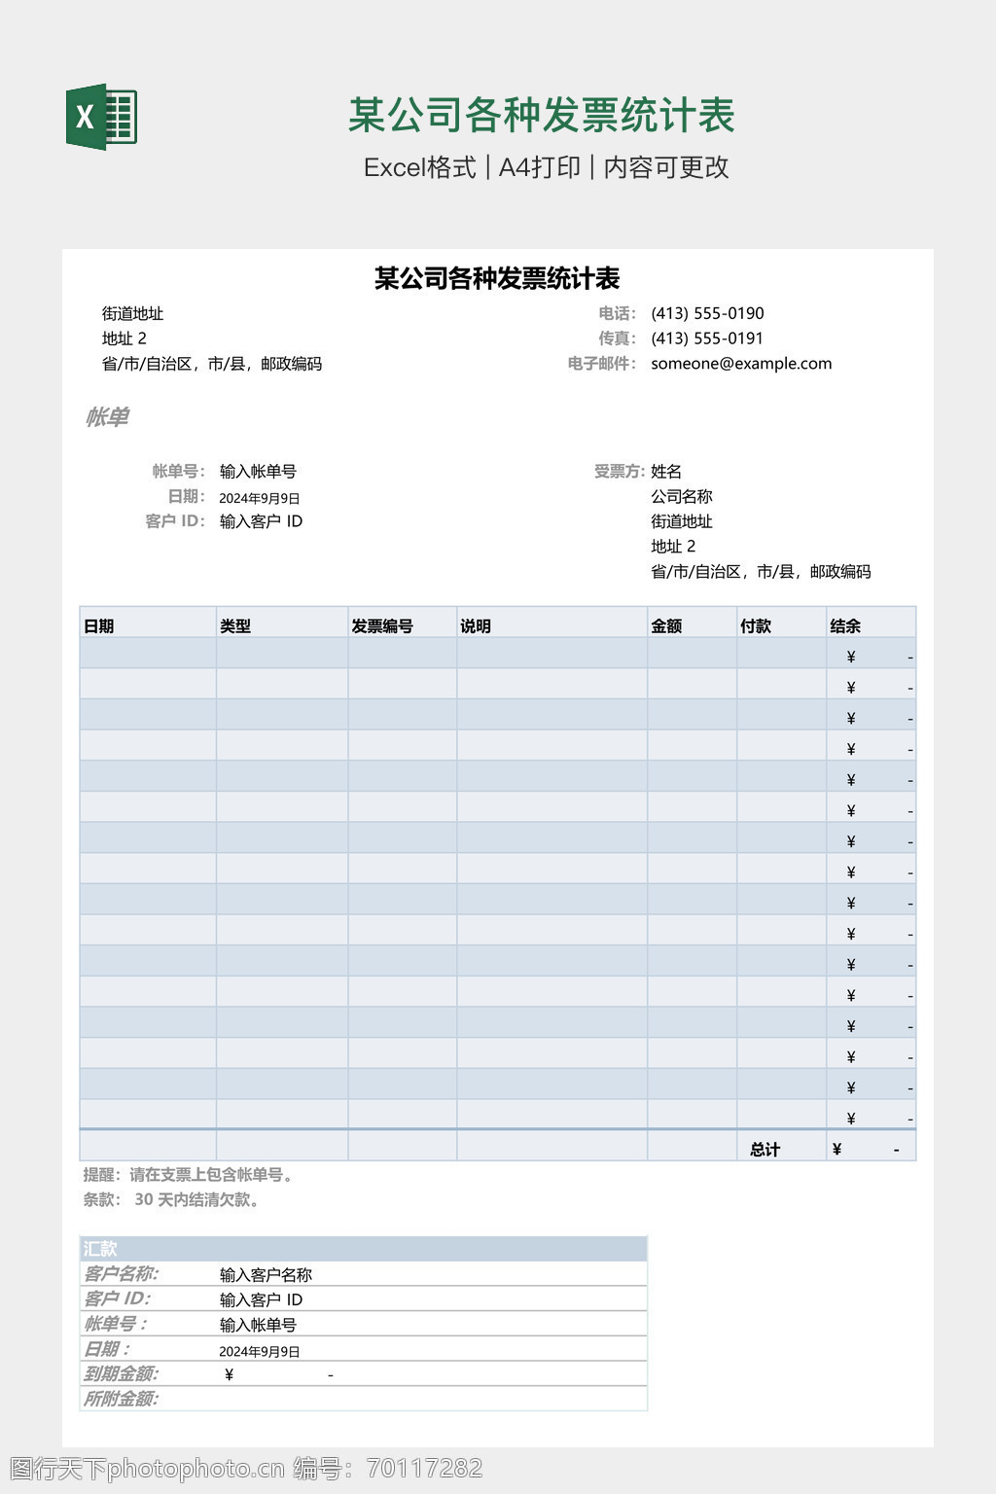Click 输入帐单号 field beside 帐单号 label
Screen dimensions: 996x1494
point(258,472)
